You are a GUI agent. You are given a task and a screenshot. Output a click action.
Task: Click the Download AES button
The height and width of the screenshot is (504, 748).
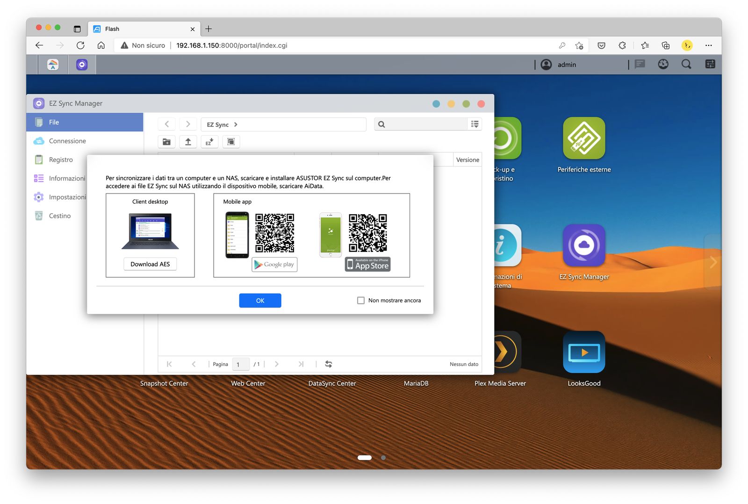(x=150, y=264)
